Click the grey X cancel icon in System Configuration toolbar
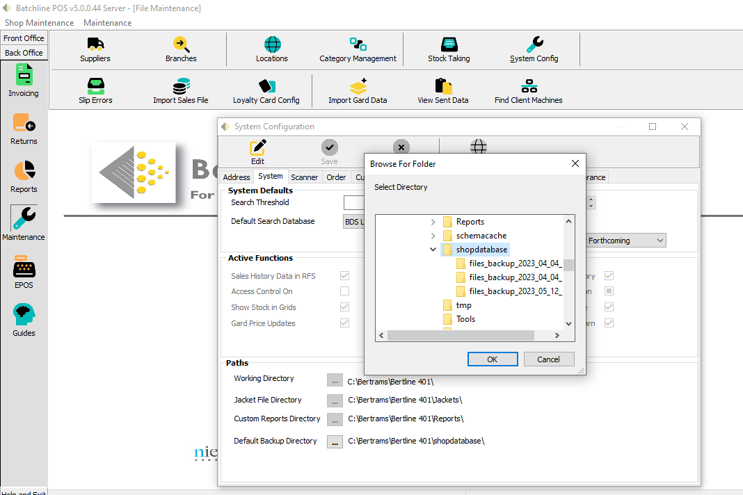Image resolution: width=743 pixels, height=495 pixels. pos(401,147)
